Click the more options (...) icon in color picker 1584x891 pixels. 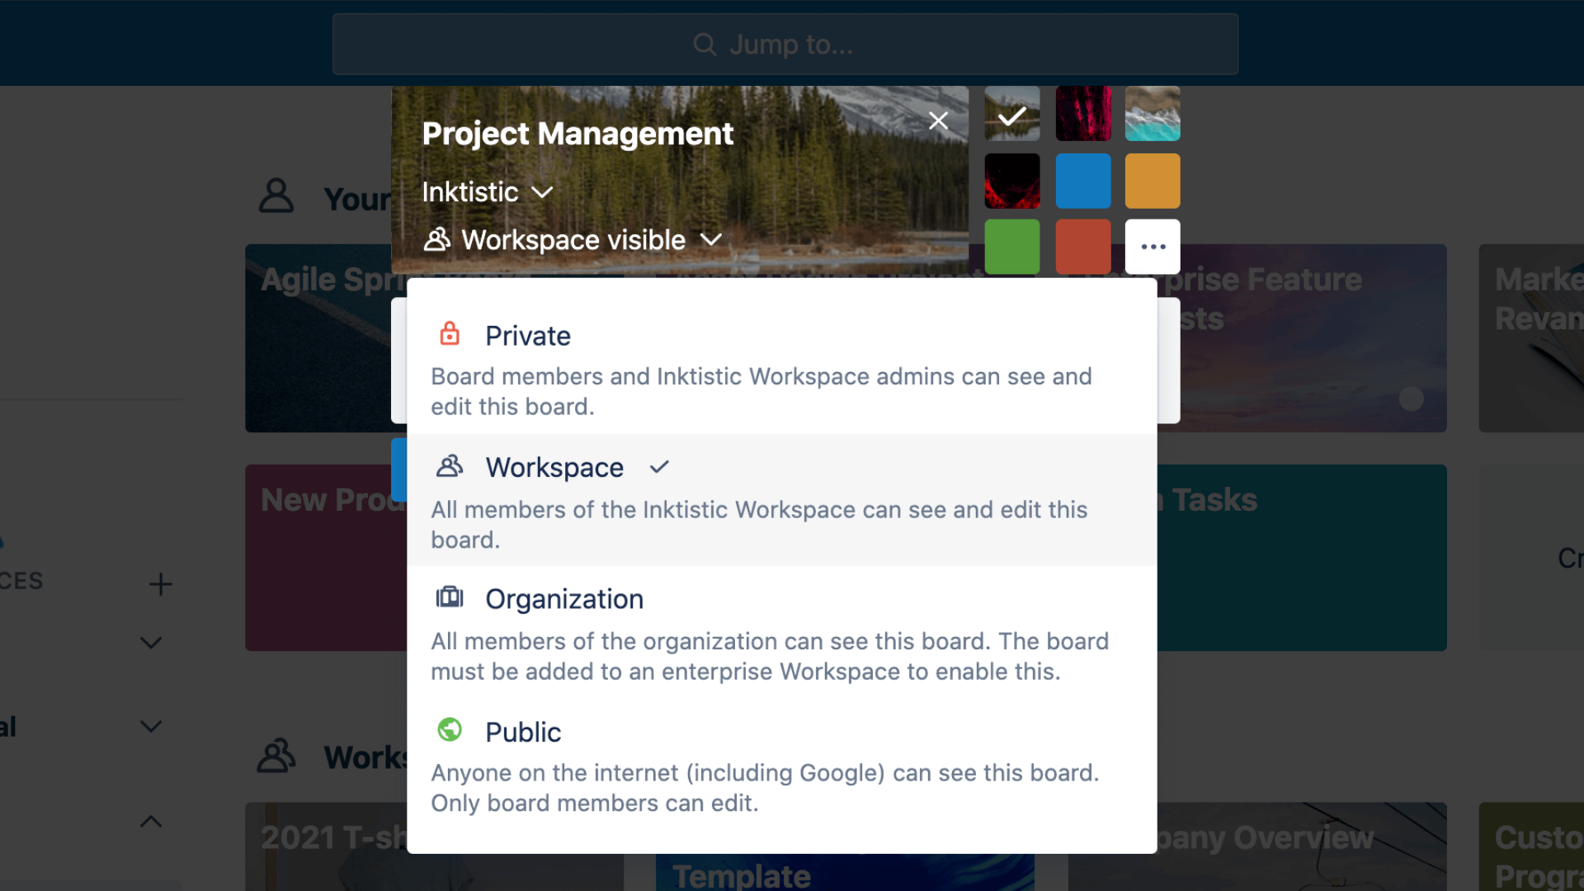pyautogui.click(x=1152, y=247)
